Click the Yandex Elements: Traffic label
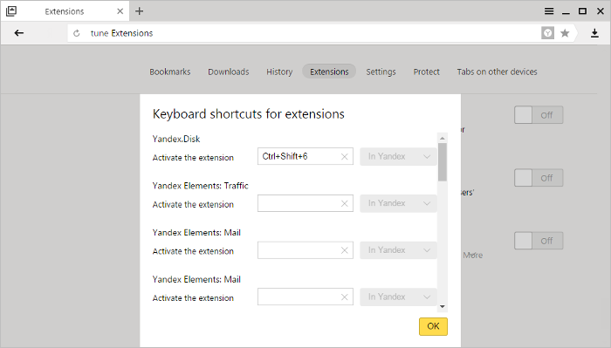 (x=200, y=186)
